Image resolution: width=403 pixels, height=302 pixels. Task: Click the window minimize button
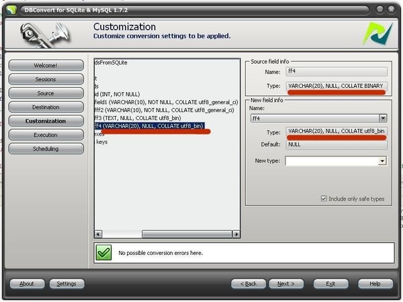(380, 10)
